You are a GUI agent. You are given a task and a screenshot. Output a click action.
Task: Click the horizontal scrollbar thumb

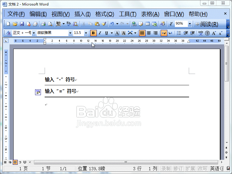point(126,162)
